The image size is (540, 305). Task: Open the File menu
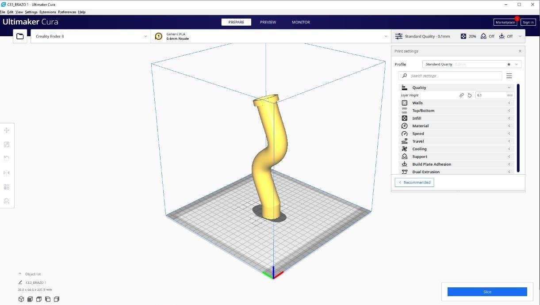(3, 12)
